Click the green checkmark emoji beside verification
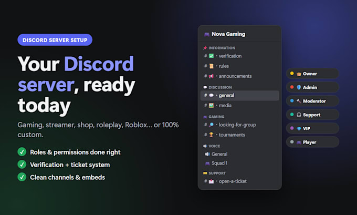 point(211,56)
